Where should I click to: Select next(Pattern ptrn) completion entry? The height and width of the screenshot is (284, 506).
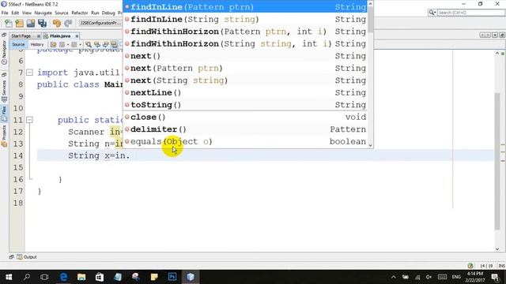tap(245, 69)
